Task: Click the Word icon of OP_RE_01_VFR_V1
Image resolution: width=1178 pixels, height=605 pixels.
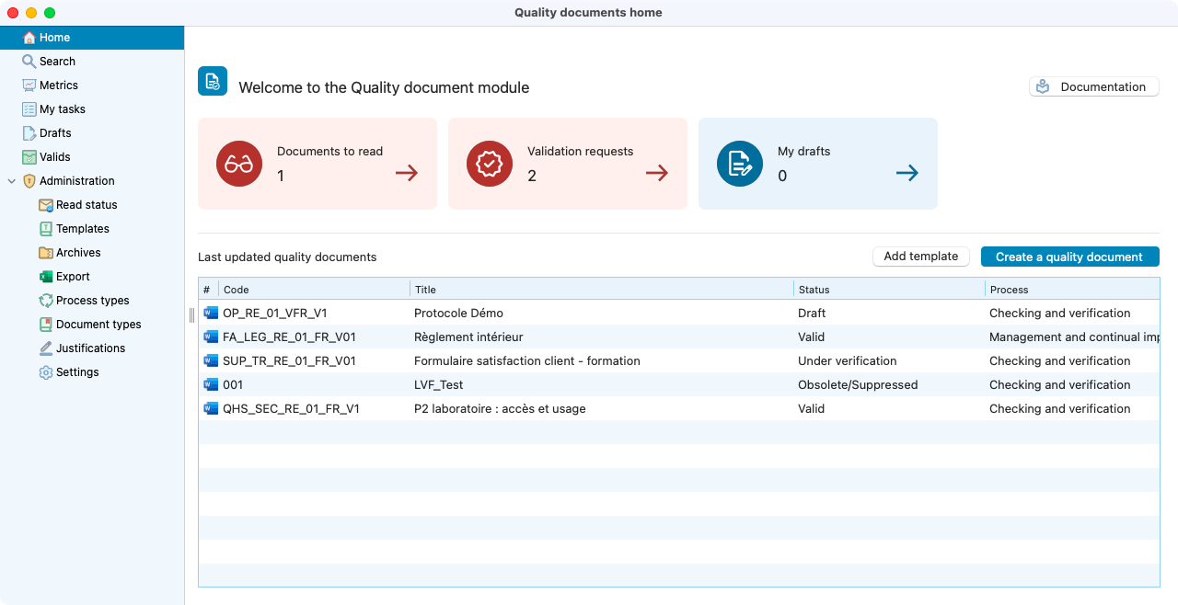Action: click(211, 313)
